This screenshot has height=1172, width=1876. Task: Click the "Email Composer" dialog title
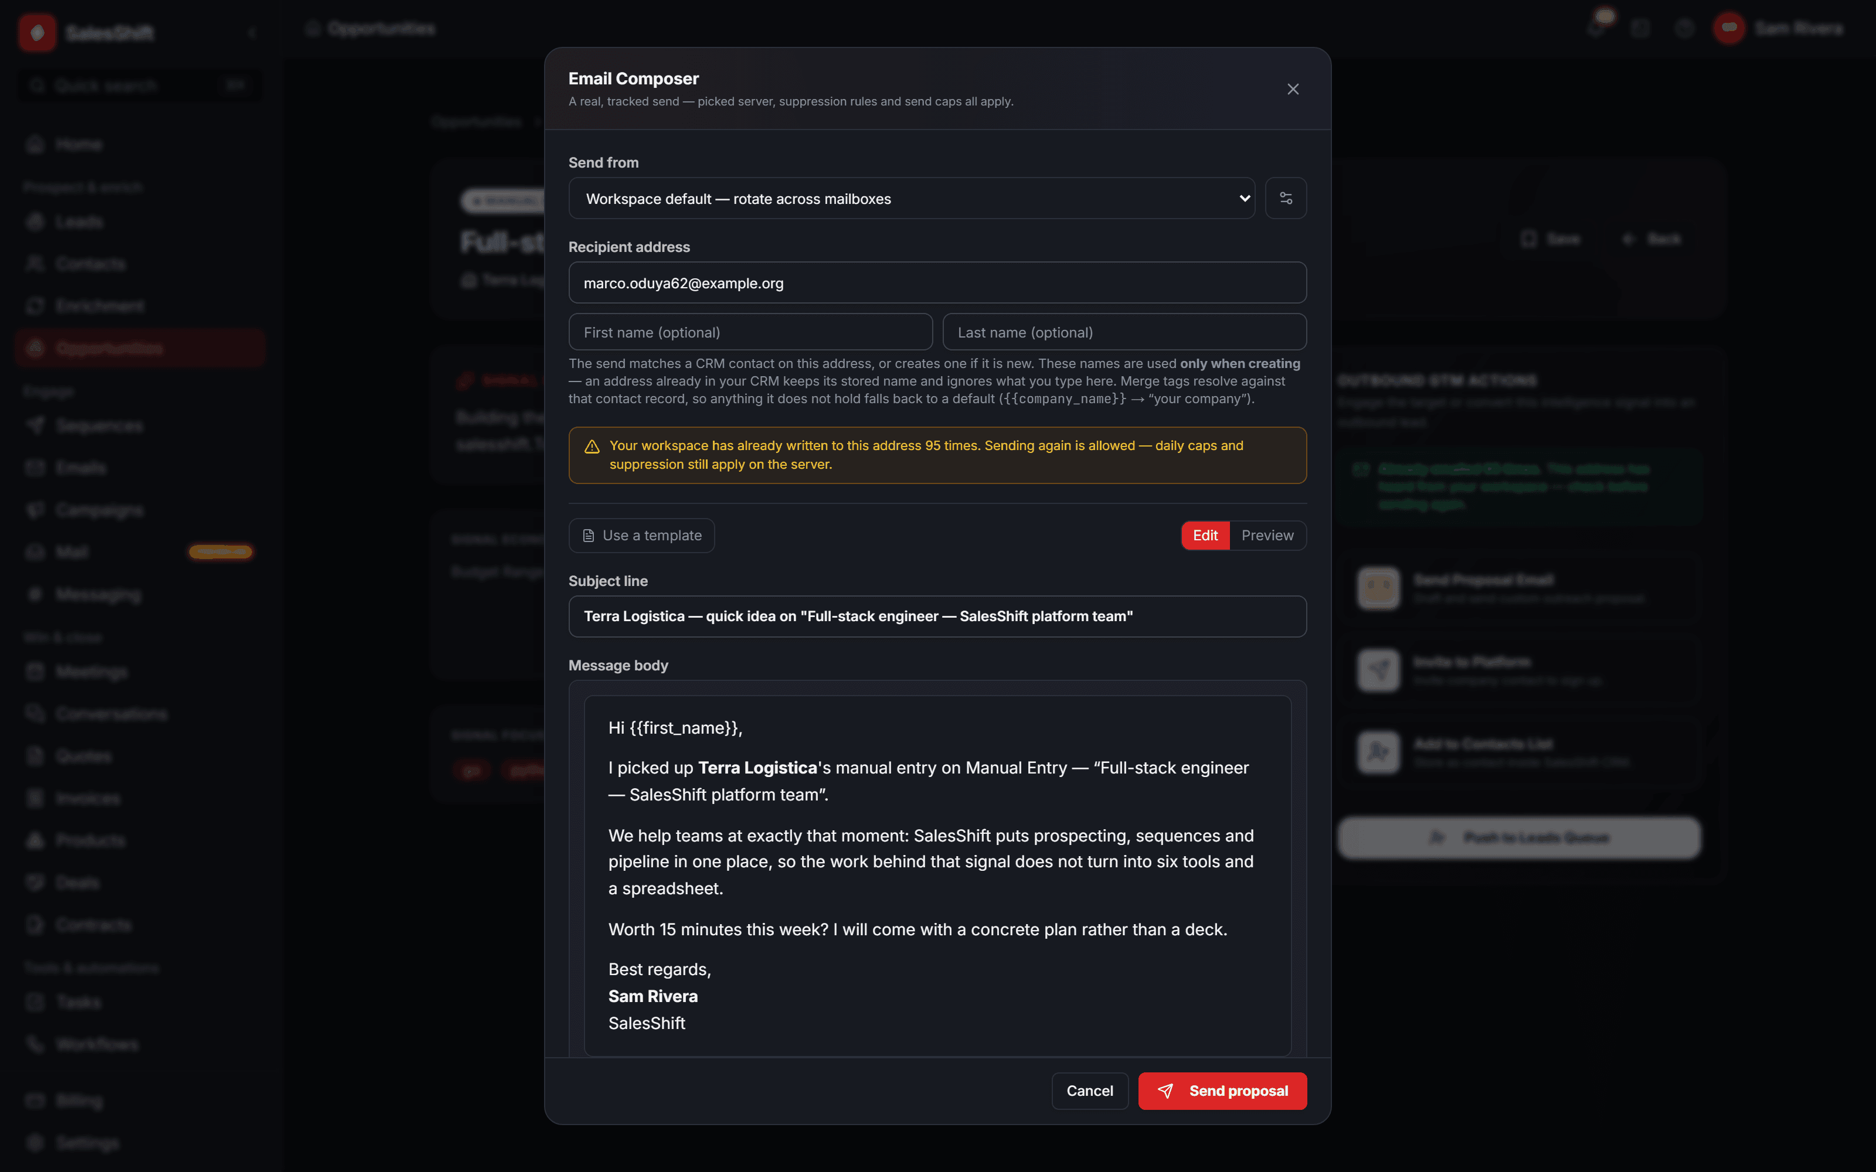[633, 79]
